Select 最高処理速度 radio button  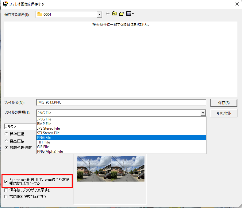click(6, 148)
